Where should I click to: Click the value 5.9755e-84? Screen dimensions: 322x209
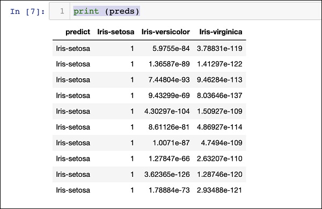171,48
